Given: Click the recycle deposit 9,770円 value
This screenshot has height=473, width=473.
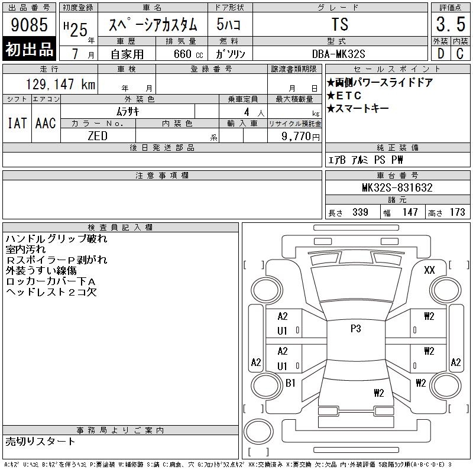Looking at the screenshot, I should click(x=302, y=137).
